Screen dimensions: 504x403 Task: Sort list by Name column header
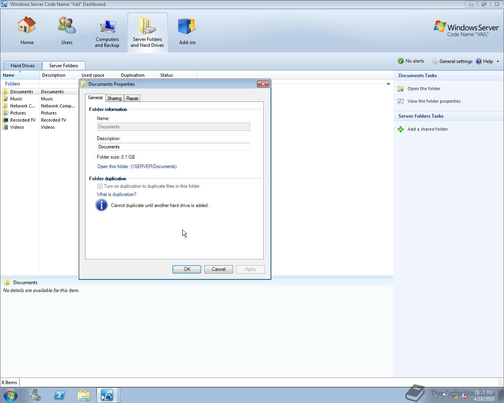(20, 75)
